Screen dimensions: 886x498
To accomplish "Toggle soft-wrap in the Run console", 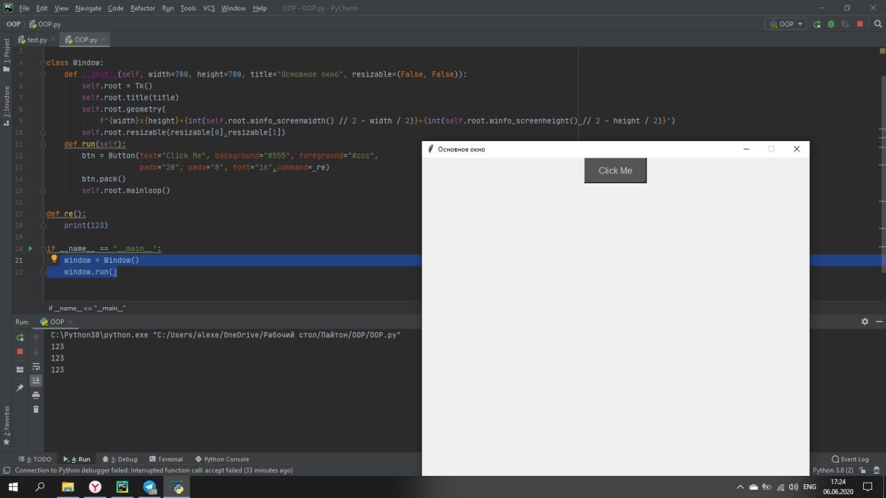I will pyautogui.click(x=36, y=367).
